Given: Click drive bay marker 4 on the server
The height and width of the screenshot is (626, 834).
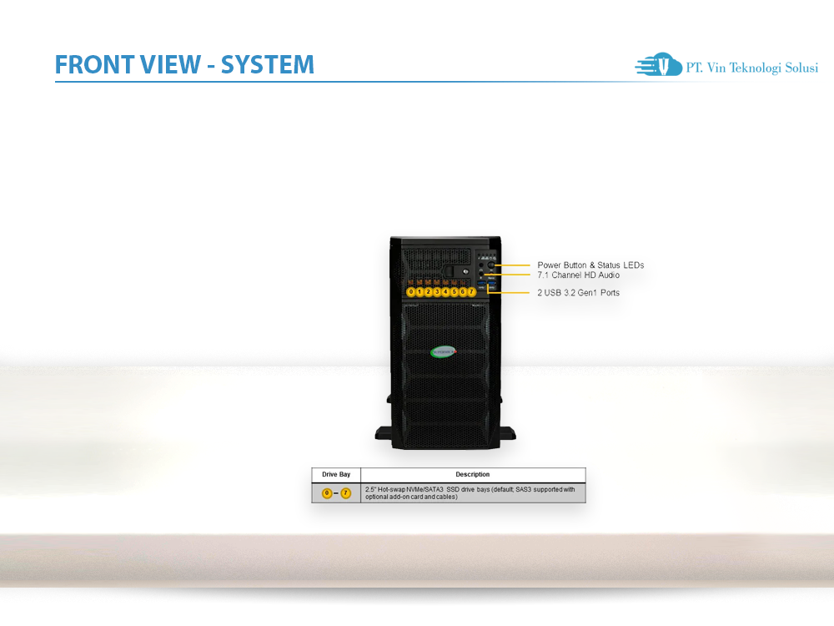Looking at the screenshot, I should [445, 291].
